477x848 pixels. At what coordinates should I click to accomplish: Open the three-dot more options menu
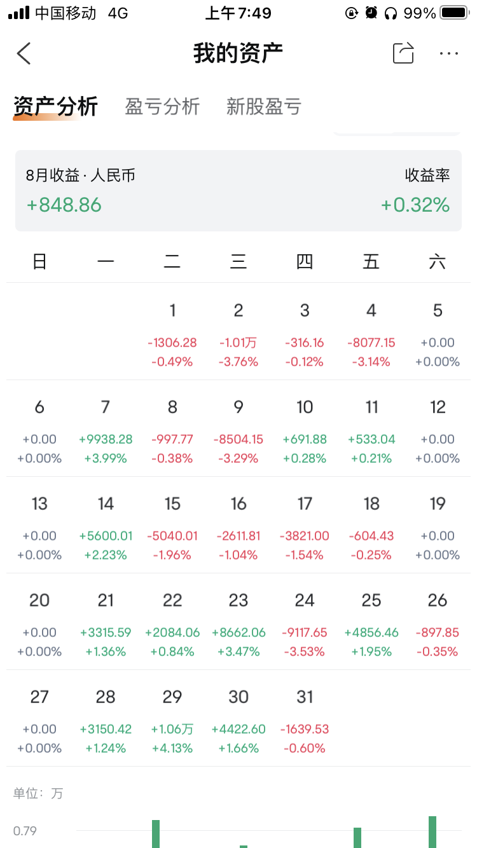click(449, 54)
